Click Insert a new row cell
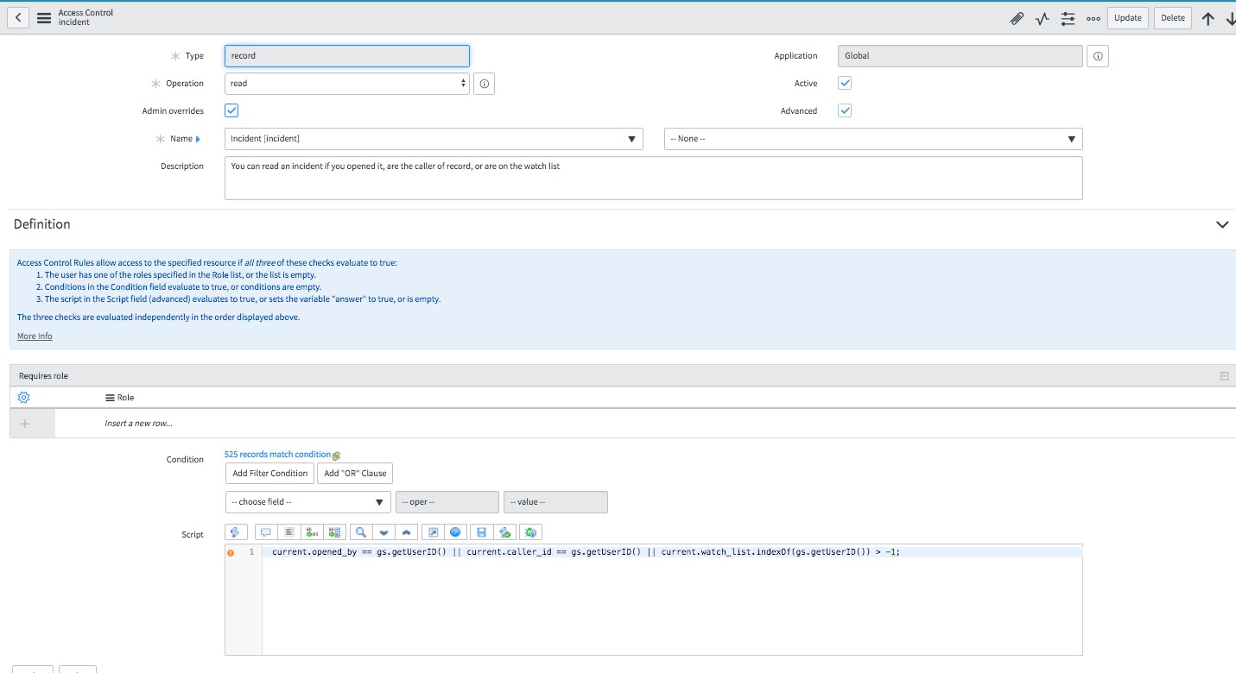Image resolution: width=1236 pixels, height=673 pixels. (x=138, y=424)
